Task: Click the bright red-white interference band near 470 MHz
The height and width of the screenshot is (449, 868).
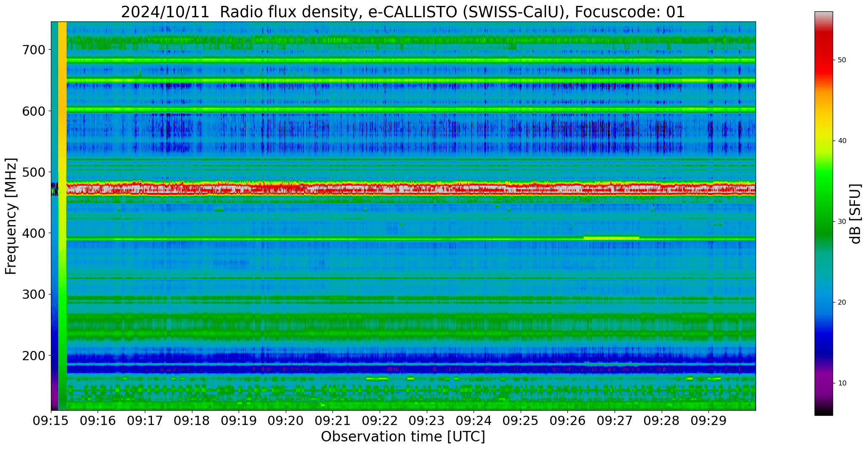Action: (x=410, y=189)
